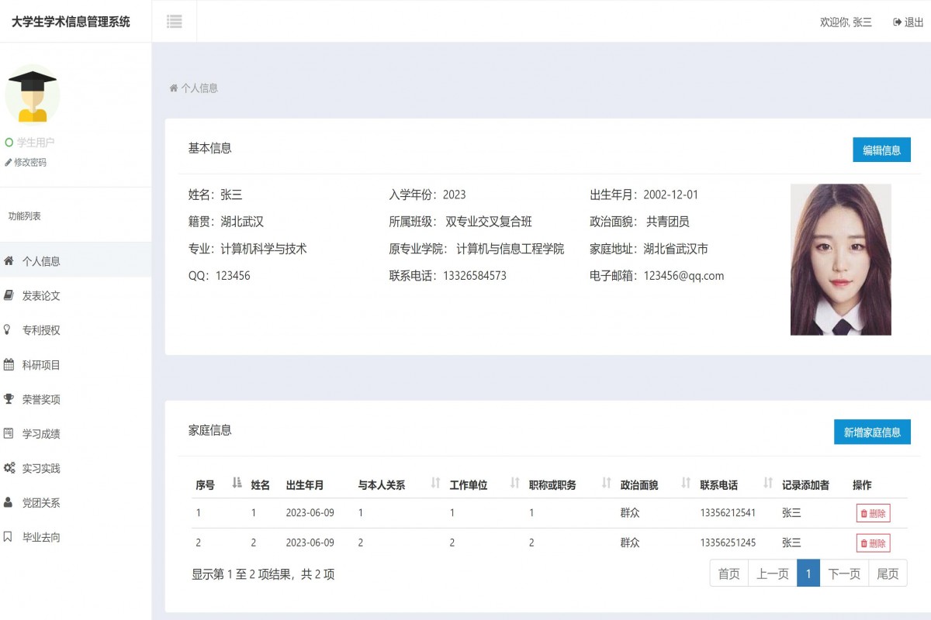Click the student's profile photo
931x620 pixels.
click(x=840, y=260)
